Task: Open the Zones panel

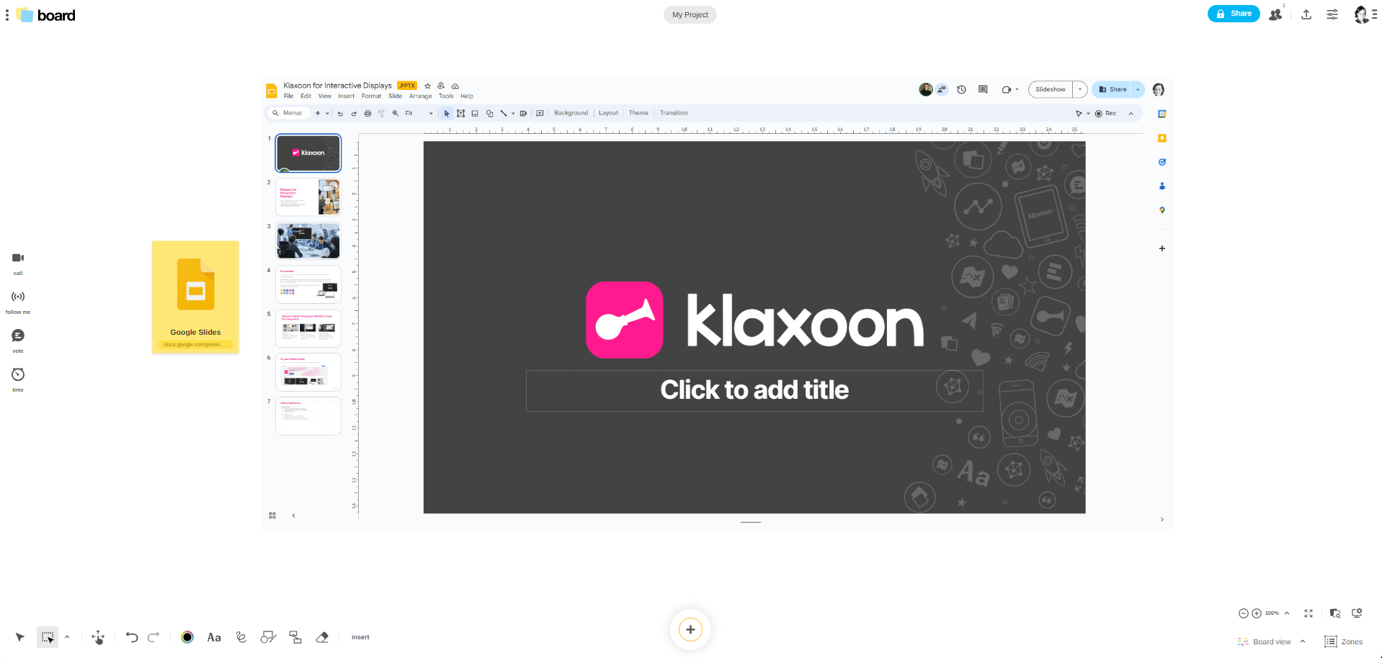Action: coord(1344,641)
